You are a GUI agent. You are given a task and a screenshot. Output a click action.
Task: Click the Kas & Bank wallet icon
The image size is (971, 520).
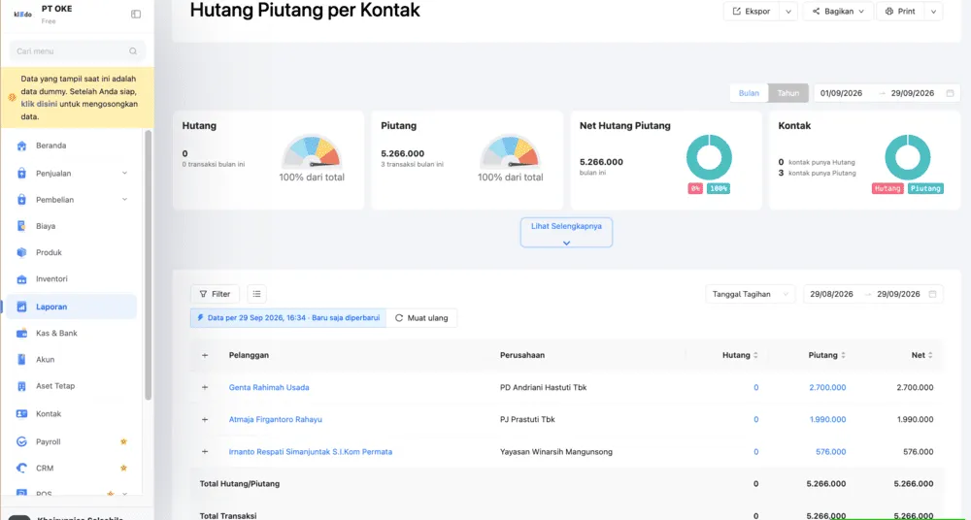pos(21,333)
